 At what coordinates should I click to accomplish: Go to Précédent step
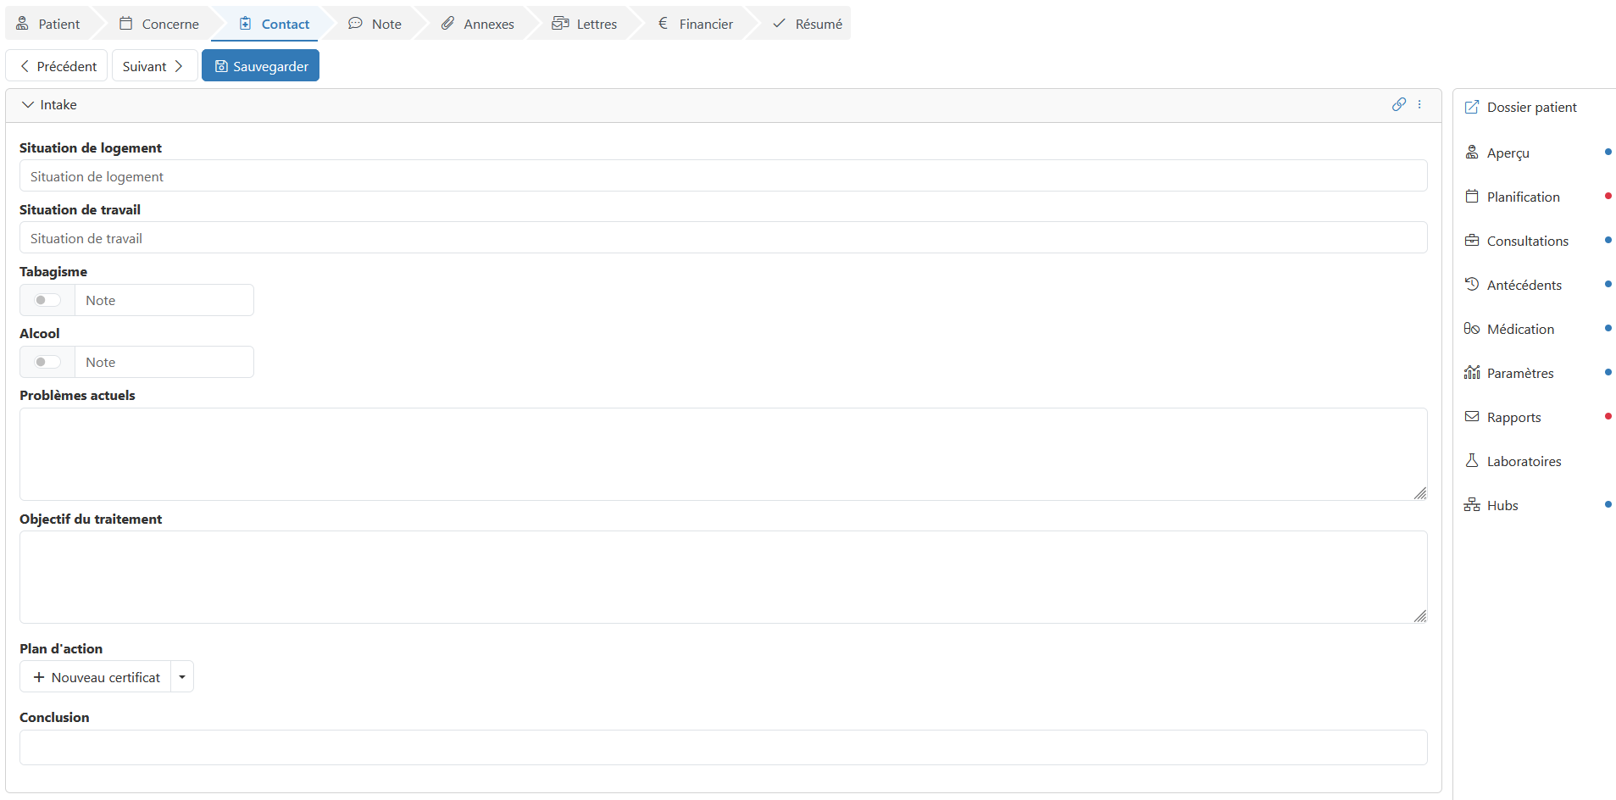57,66
